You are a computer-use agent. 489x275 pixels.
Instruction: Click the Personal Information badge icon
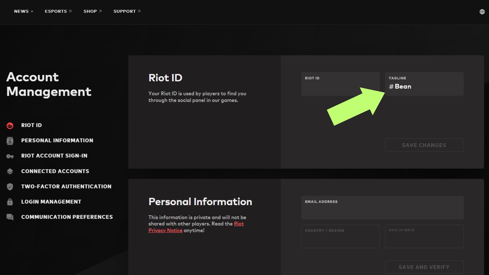(x=10, y=141)
